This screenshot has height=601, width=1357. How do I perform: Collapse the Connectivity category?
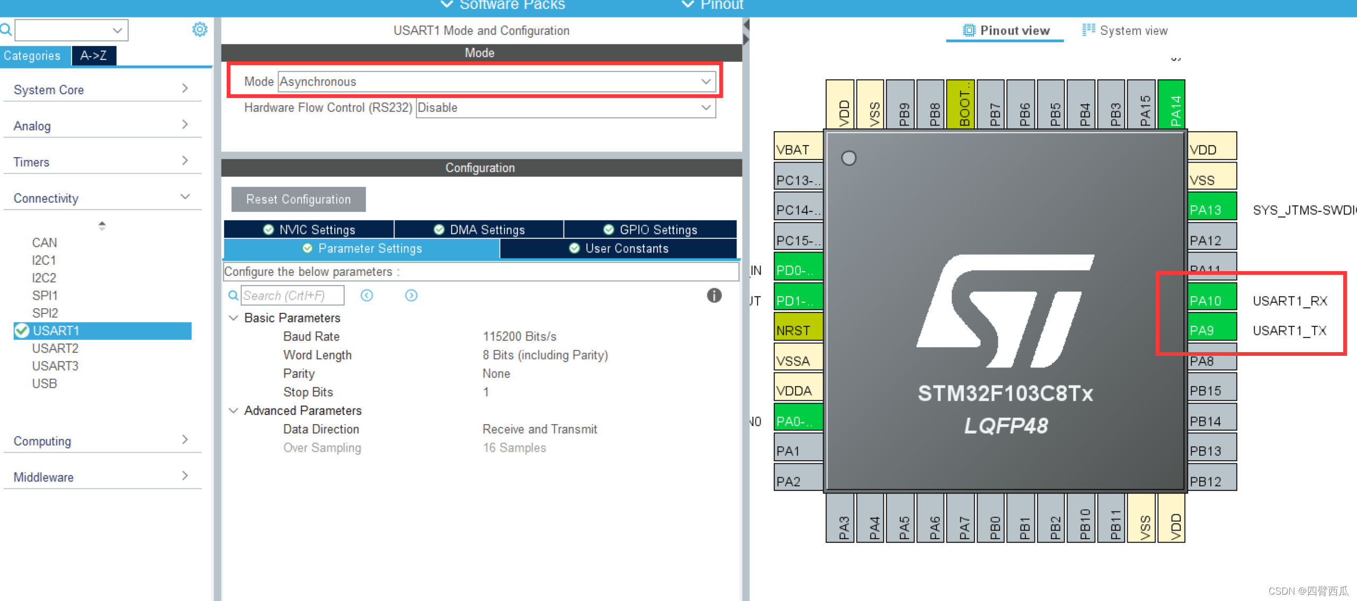pos(185,196)
